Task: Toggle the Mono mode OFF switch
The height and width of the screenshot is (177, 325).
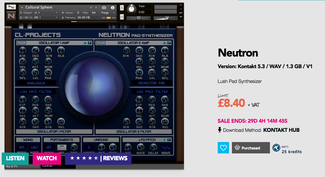Action: pyautogui.click(x=22, y=147)
